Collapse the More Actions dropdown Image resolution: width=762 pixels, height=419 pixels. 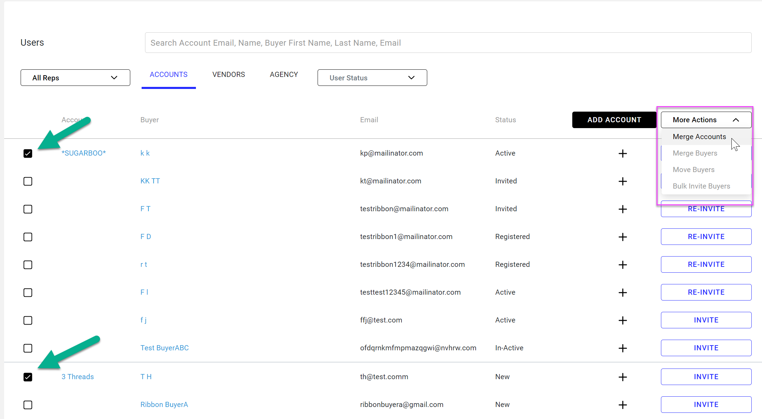tap(706, 120)
